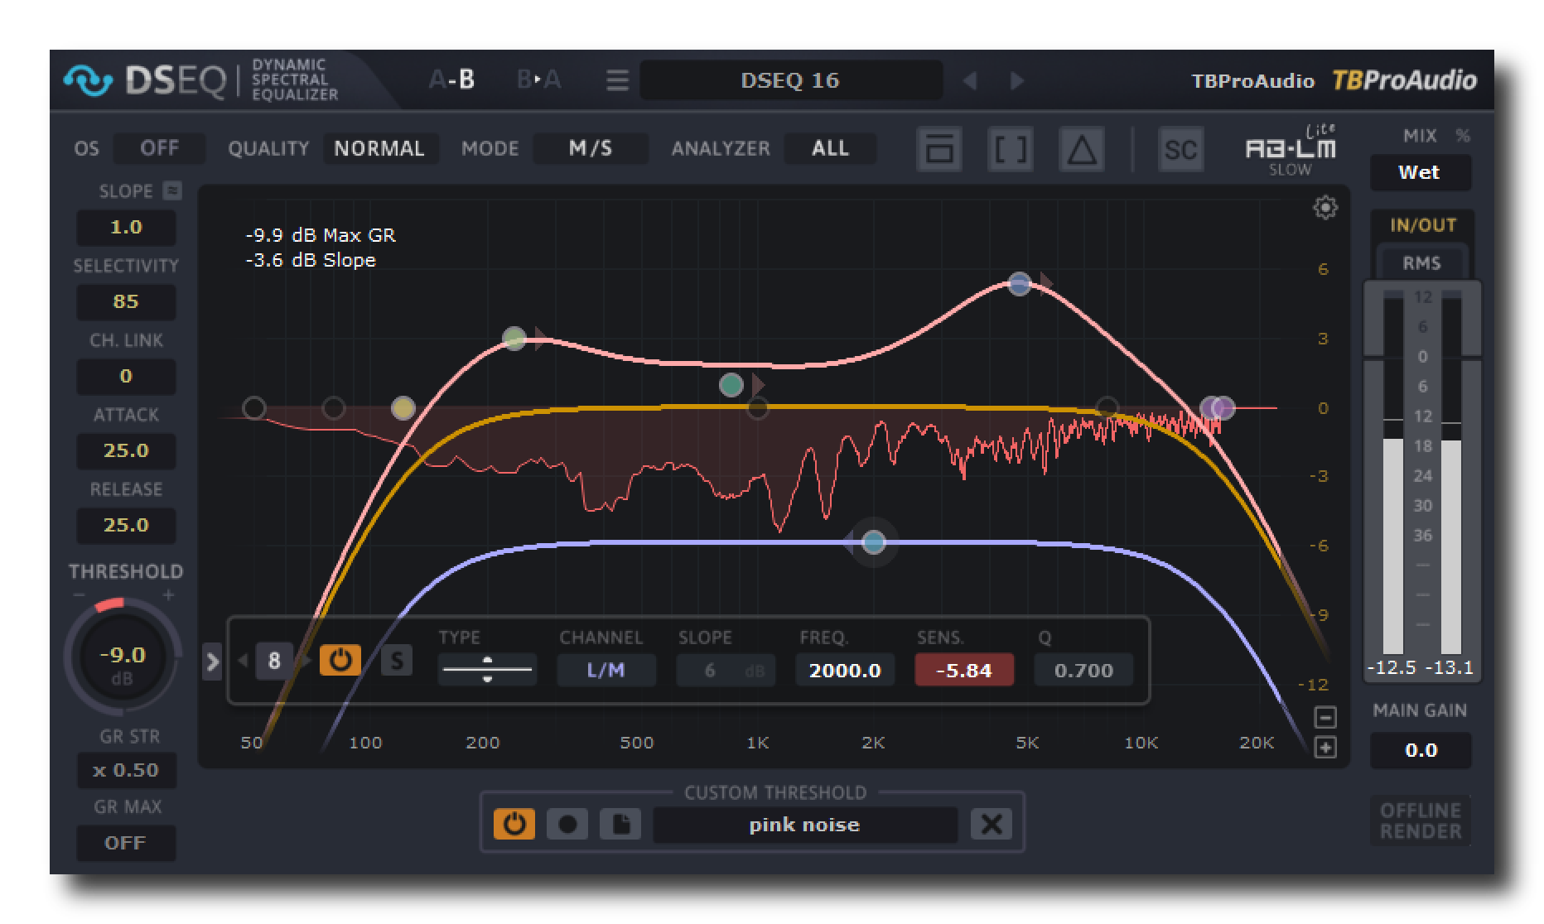Expand the band panel chevron
This screenshot has height=924, width=1544.
tap(212, 662)
